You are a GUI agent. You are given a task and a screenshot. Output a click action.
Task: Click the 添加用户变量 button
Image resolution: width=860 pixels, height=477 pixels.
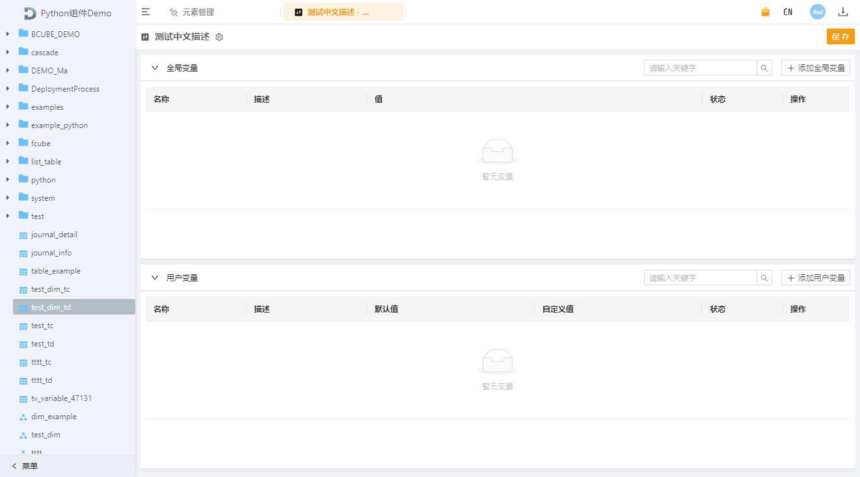tap(815, 277)
